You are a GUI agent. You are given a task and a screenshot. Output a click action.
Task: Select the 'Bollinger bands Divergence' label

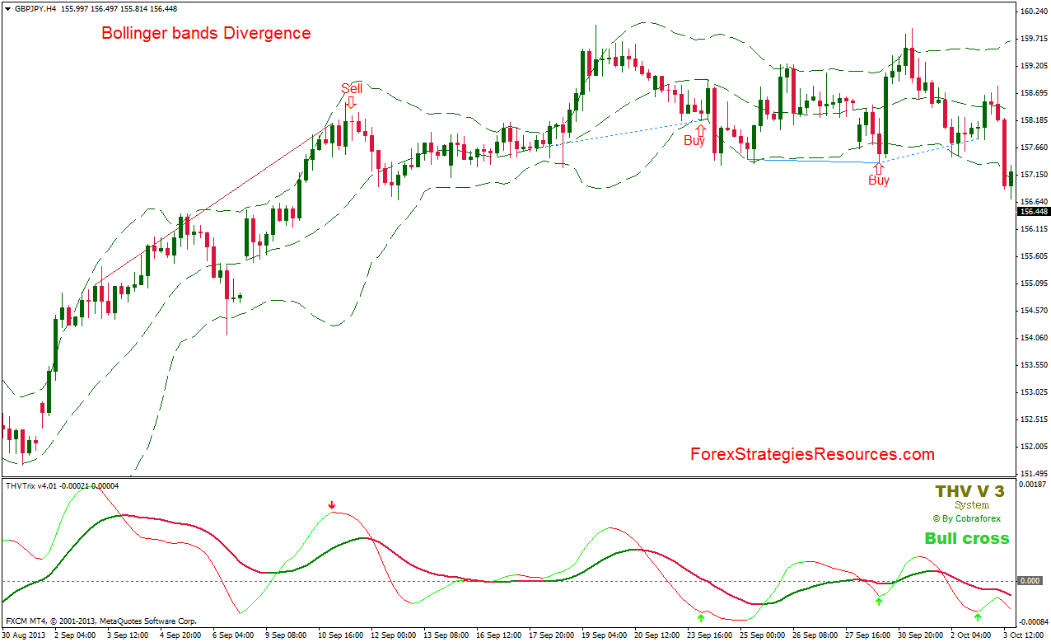click(x=206, y=33)
